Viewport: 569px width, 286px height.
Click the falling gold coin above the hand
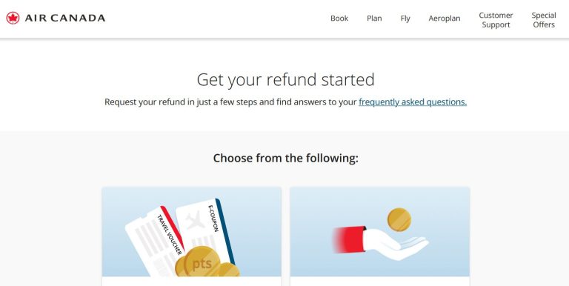[x=399, y=219]
